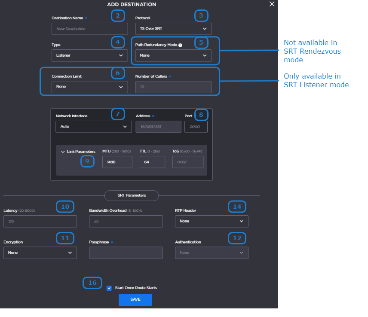Click the ToS input field
Viewport: 368px width, 317px height.
pos(188,162)
